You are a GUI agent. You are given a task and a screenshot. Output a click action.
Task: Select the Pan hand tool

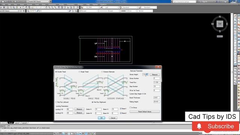click(46, 7)
